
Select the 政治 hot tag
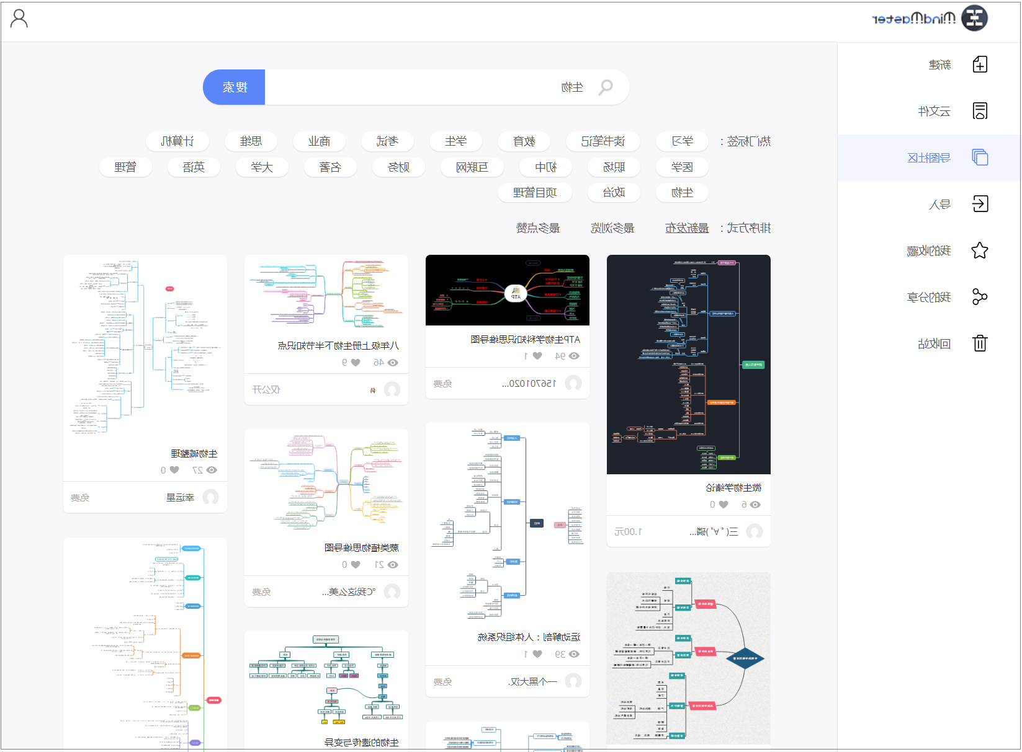pyautogui.click(x=614, y=193)
